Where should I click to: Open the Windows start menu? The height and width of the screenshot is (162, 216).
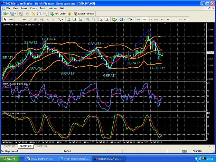10,159
